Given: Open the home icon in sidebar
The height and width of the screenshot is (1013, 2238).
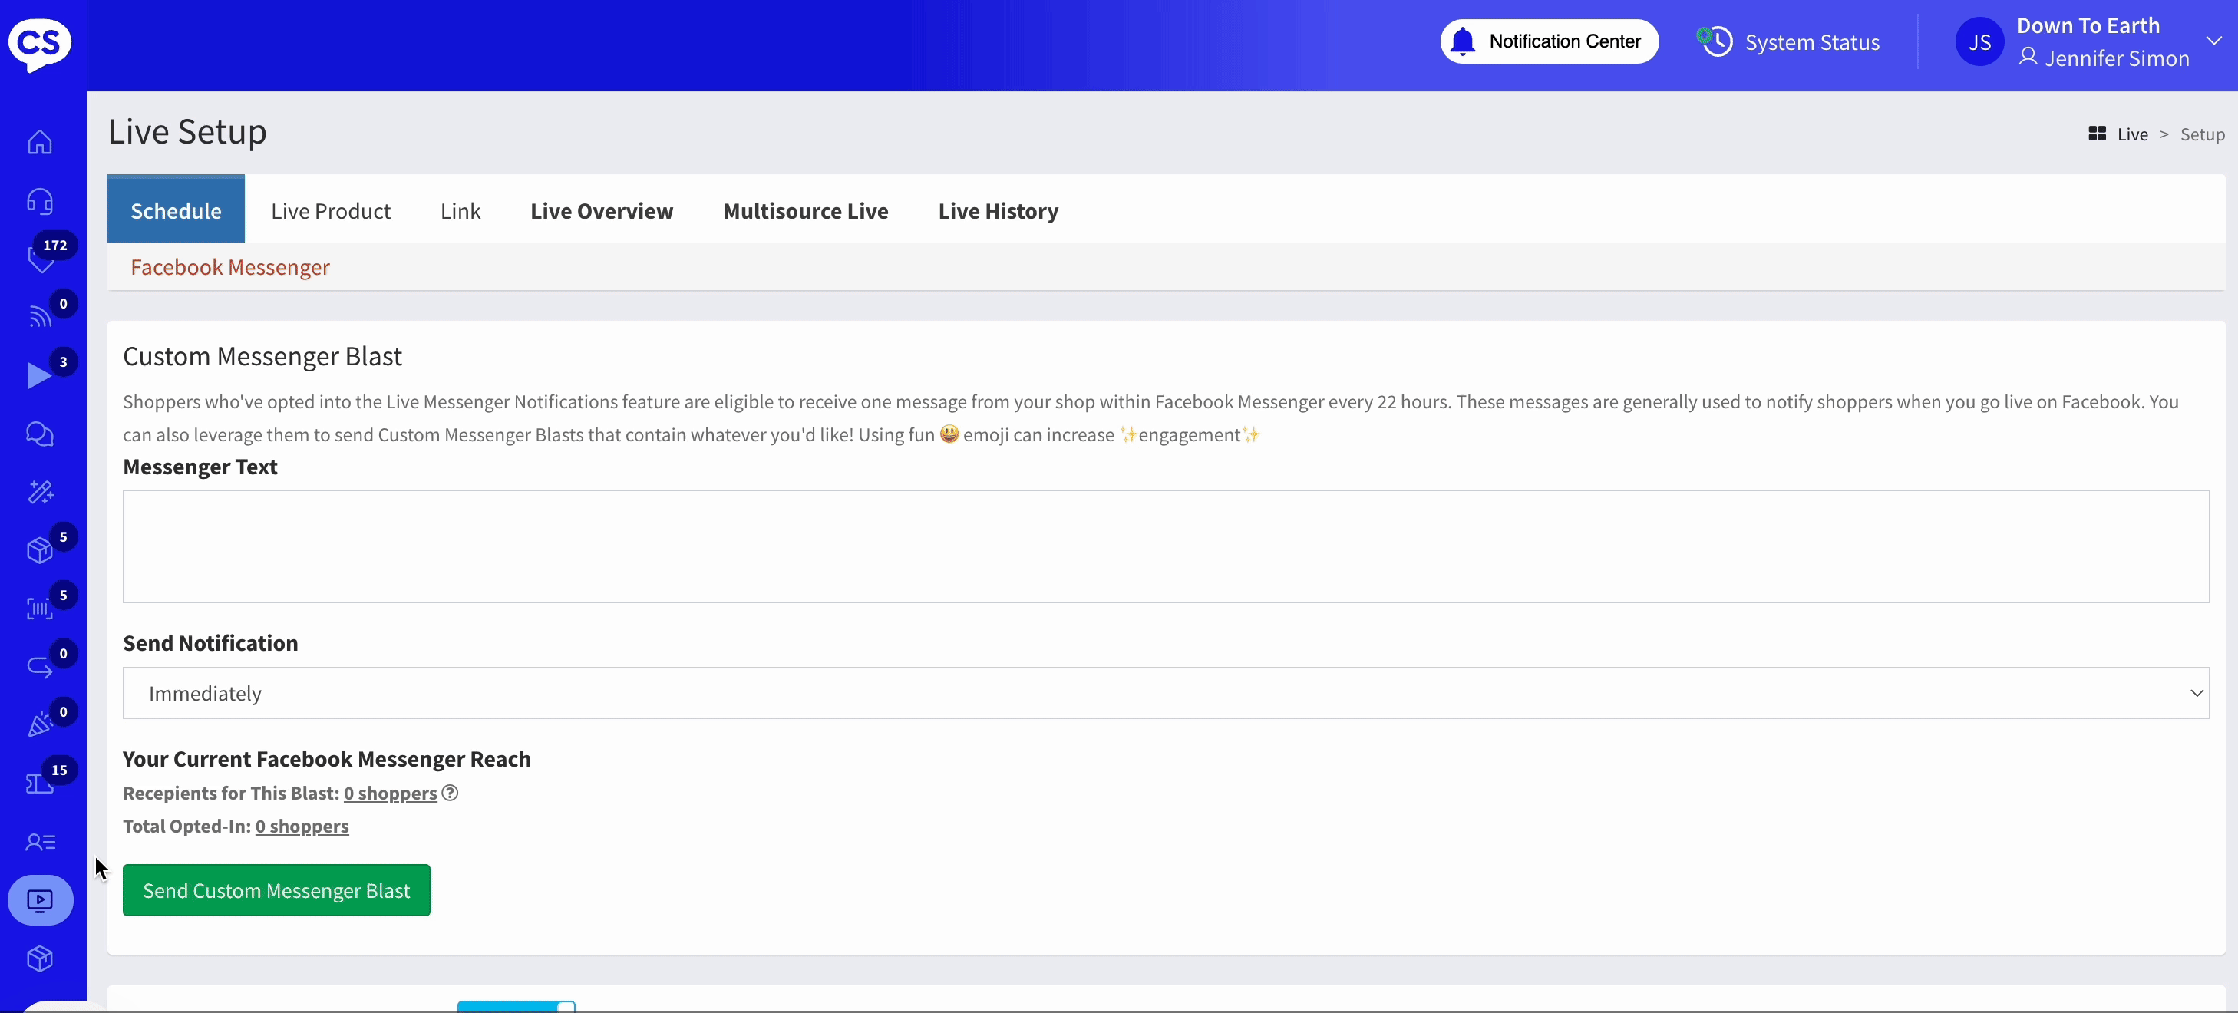Looking at the screenshot, I should coord(40,142).
